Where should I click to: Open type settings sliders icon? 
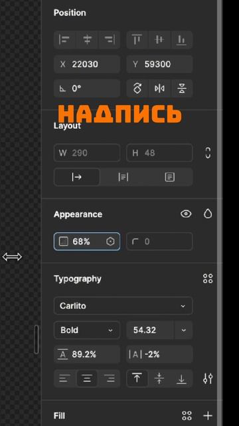coord(208,379)
